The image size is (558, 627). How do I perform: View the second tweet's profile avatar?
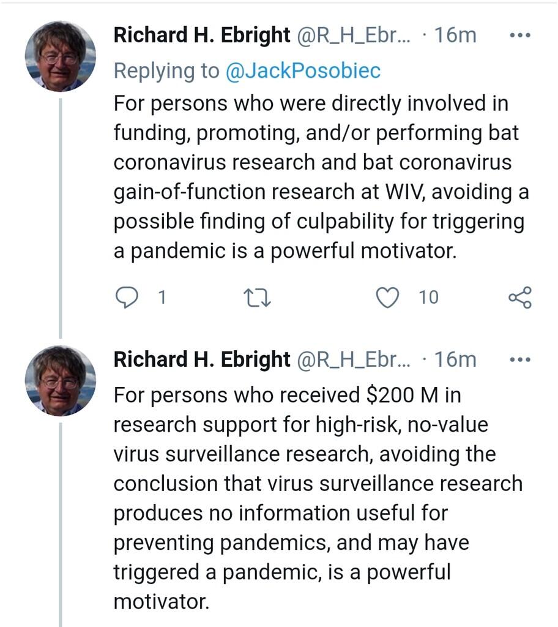(x=61, y=381)
